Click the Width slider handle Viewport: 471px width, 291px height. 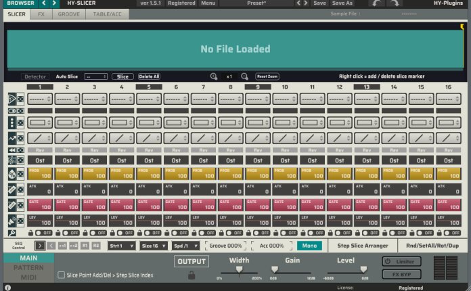click(239, 269)
